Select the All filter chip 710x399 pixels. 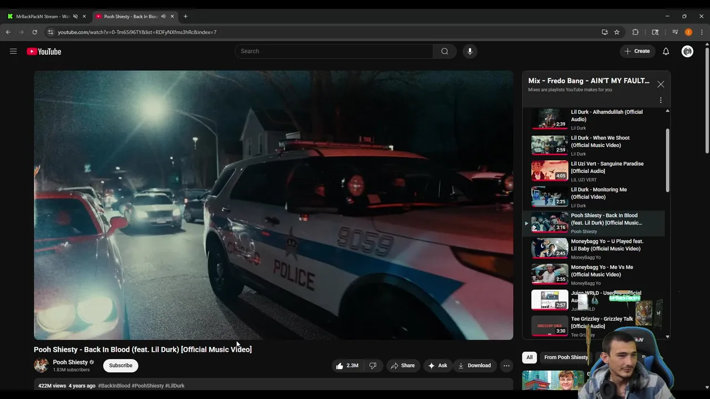click(529, 357)
